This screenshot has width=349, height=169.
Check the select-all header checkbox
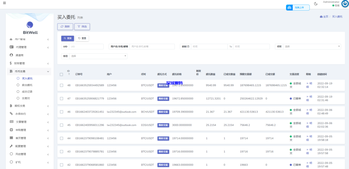click(x=61, y=74)
